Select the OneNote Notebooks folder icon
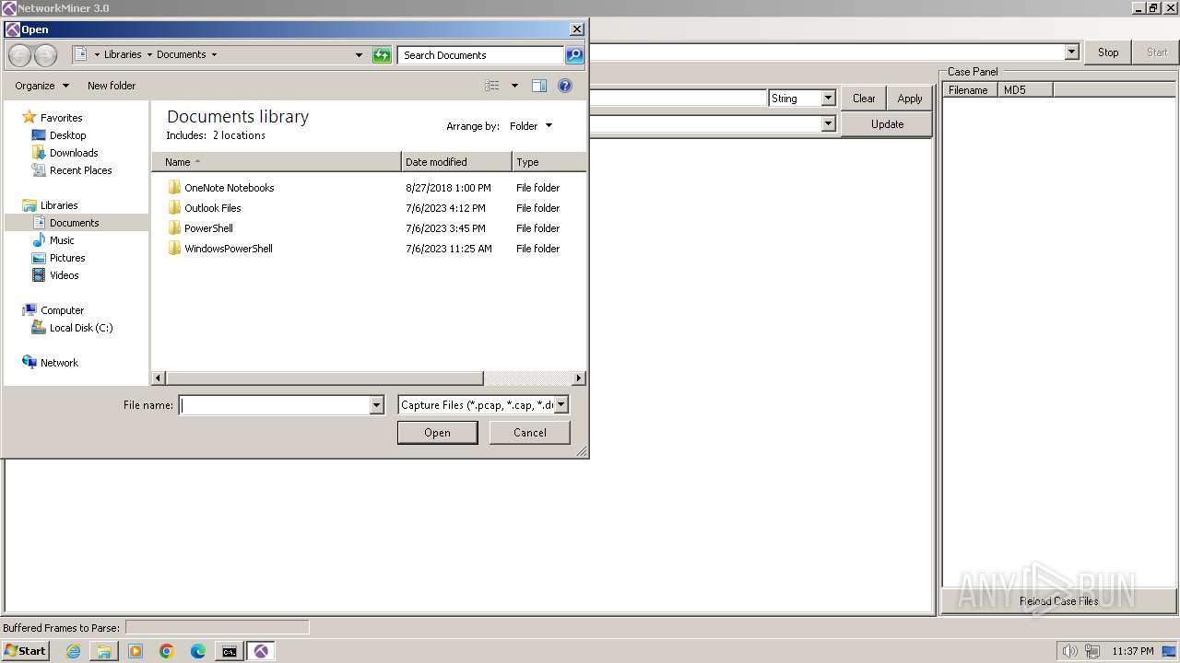Image resolution: width=1180 pixels, height=663 pixels. point(174,187)
